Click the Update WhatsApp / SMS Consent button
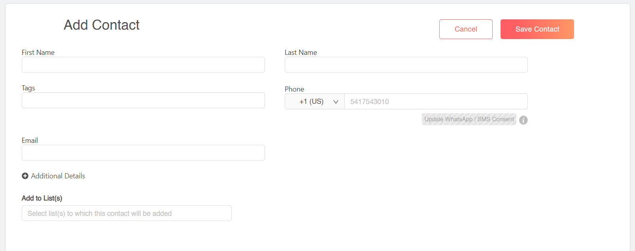 469,119
